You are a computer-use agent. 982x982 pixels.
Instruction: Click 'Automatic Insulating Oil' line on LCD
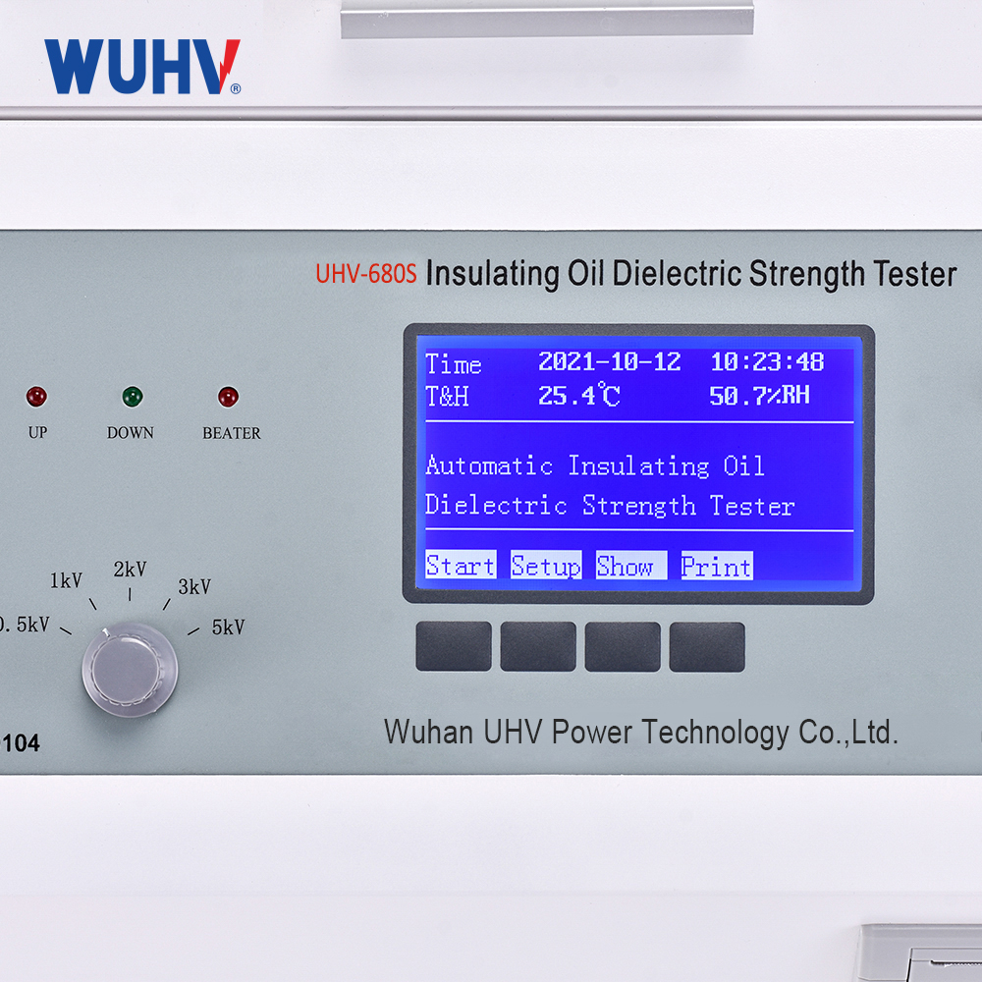click(595, 465)
